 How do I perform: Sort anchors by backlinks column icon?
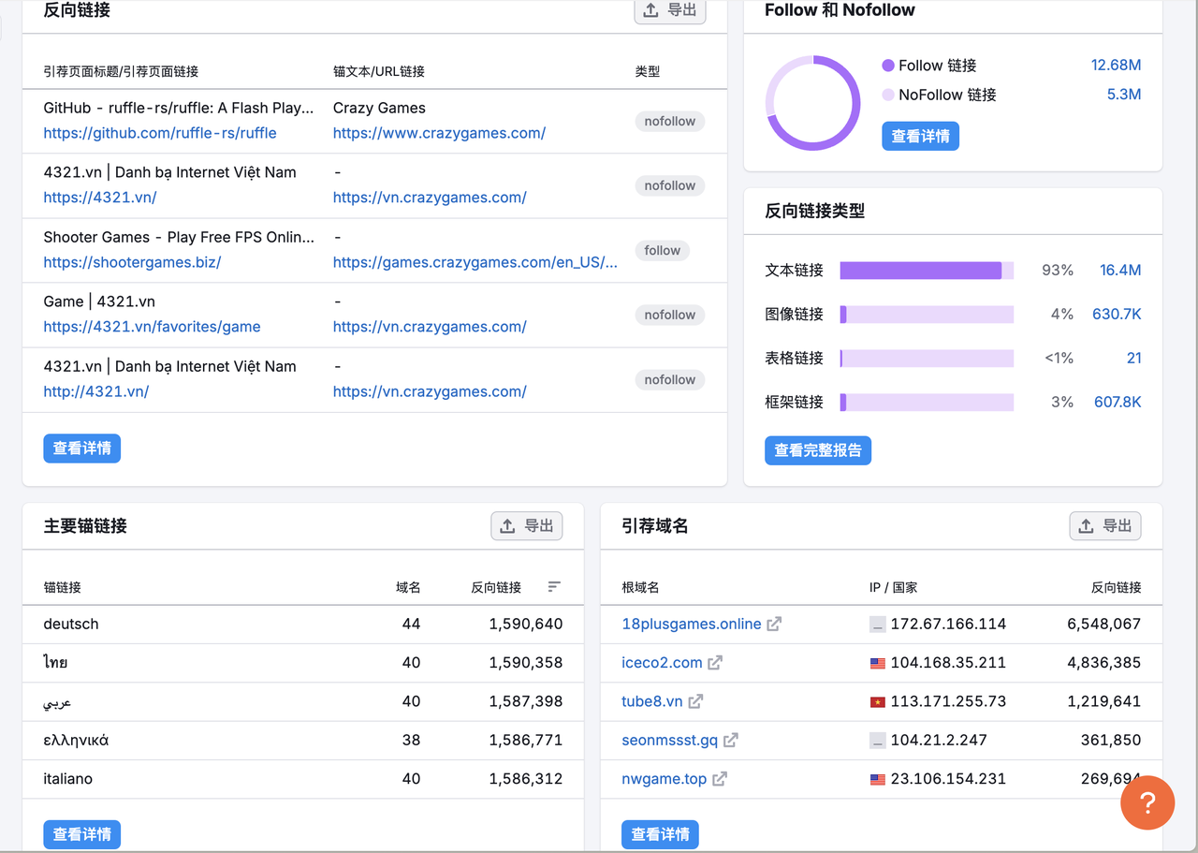click(554, 587)
